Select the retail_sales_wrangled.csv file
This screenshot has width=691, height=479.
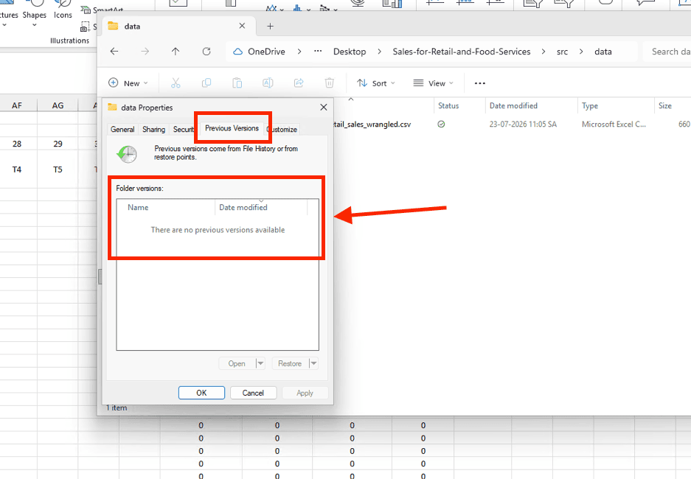(372, 125)
